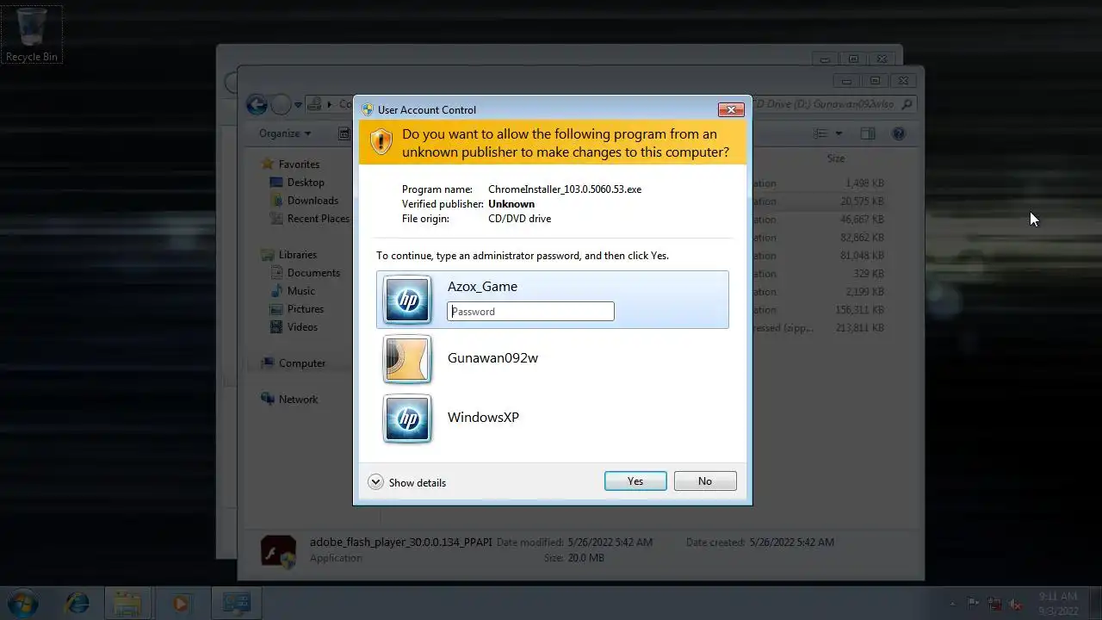Select the WindowsXP account HP icon

click(407, 418)
